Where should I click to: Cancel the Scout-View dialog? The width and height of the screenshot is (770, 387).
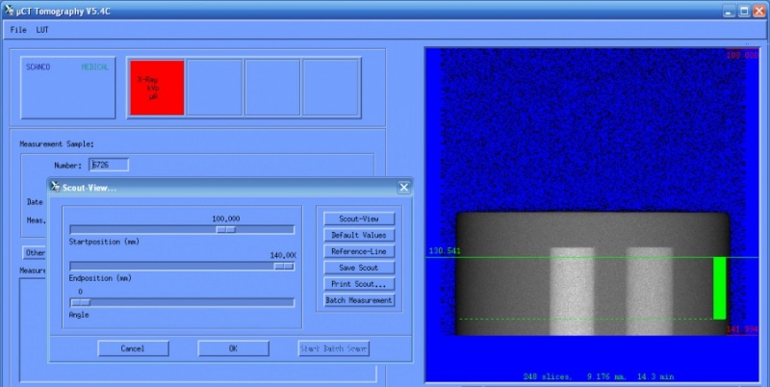(x=133, y=348)
